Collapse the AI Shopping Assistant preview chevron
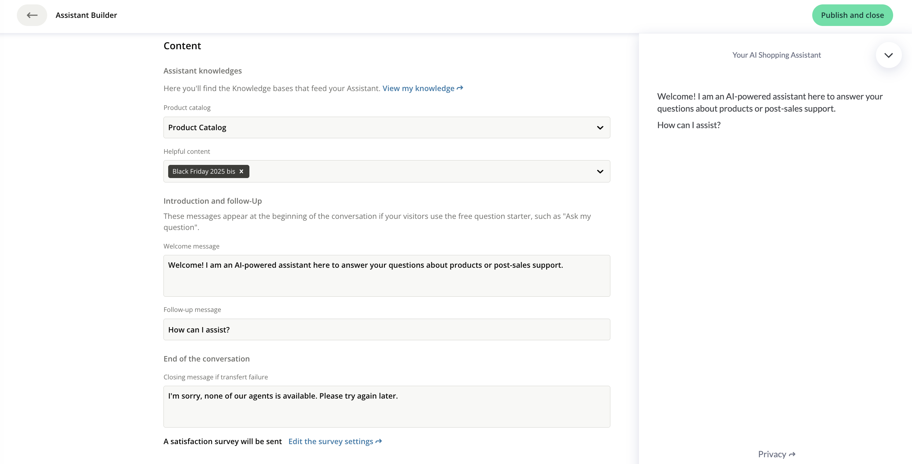 coord(888,55)
